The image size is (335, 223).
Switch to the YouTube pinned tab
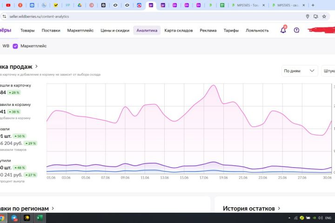[8, 5]
